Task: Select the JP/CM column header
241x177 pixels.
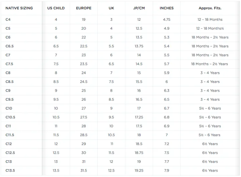Action: pyautogui.click(x=139, y=8)
